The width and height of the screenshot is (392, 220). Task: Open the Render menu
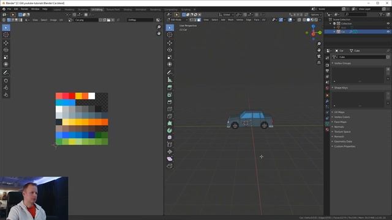[24, 9]
